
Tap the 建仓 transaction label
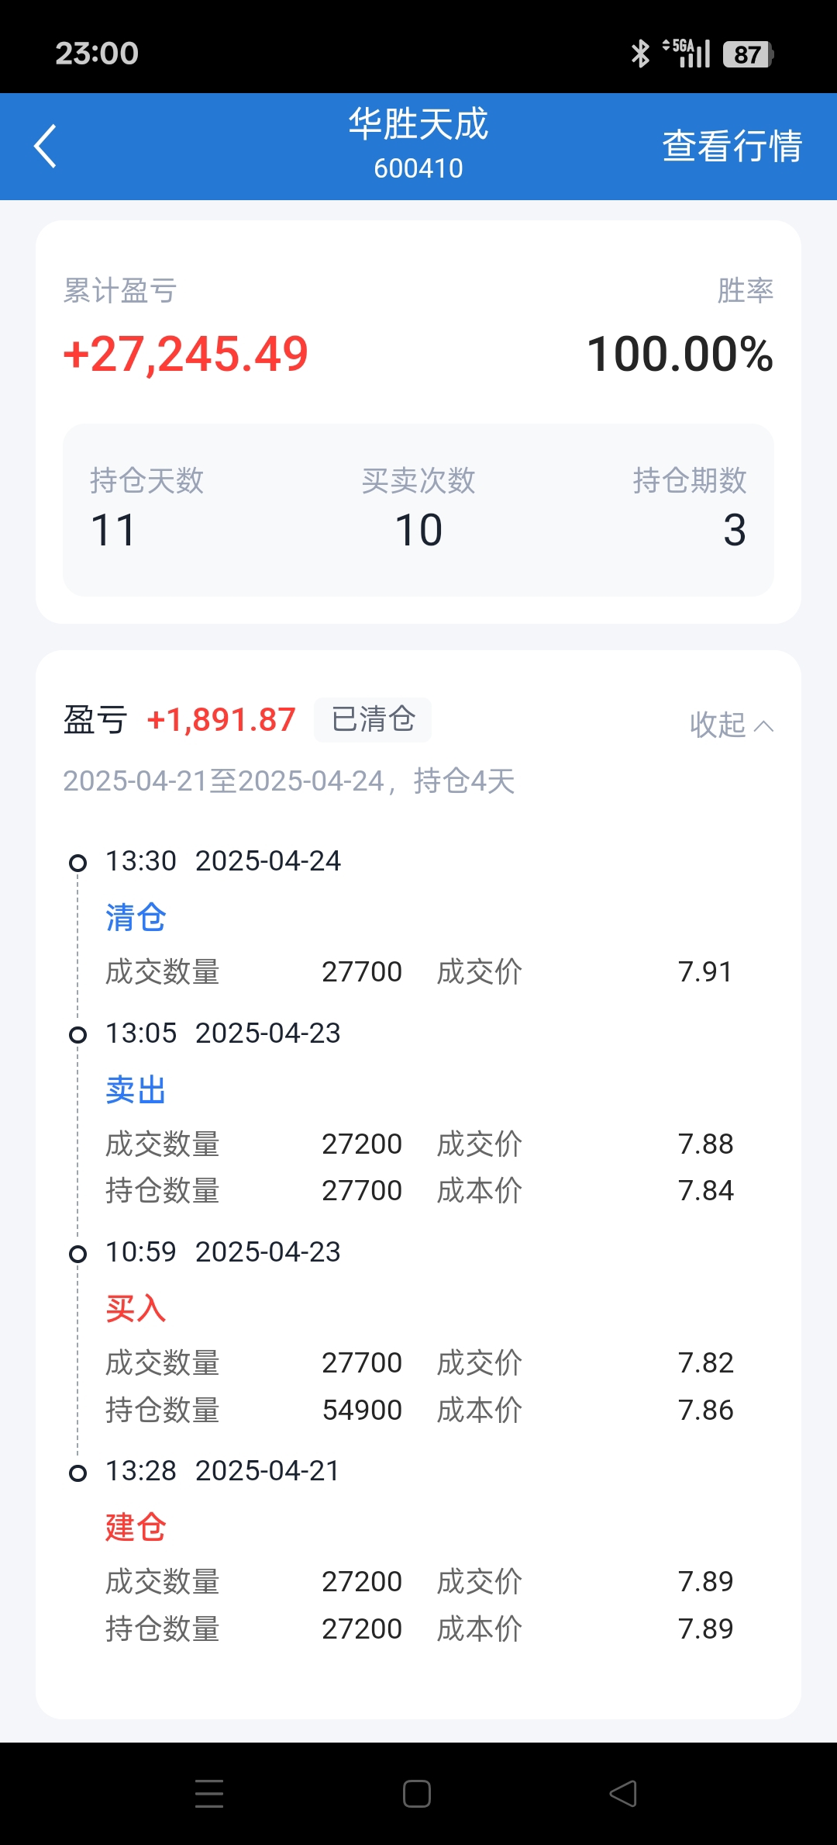pyautogui.click(x=136, y=1528)
